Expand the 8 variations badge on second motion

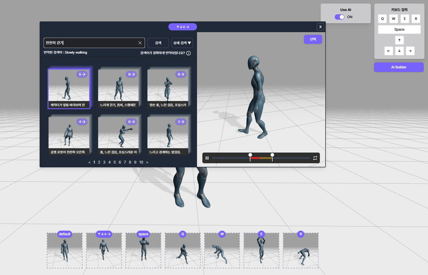pos(131,75)
